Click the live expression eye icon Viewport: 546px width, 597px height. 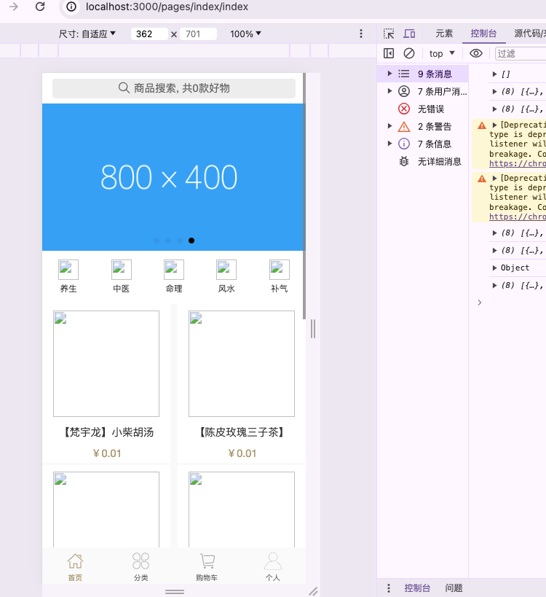point(475,53)
